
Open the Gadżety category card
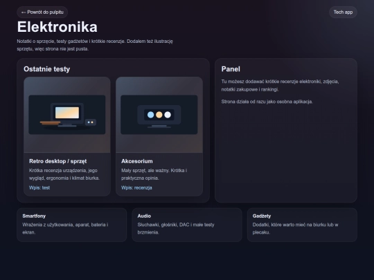[x=302, y=225]
